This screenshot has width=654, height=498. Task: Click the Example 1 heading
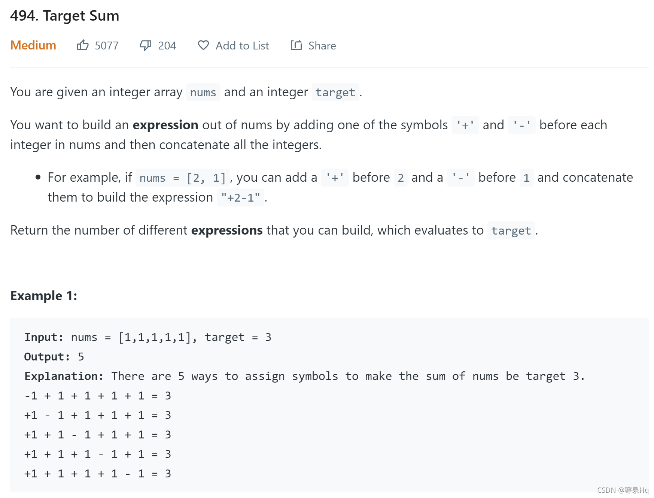44,296
